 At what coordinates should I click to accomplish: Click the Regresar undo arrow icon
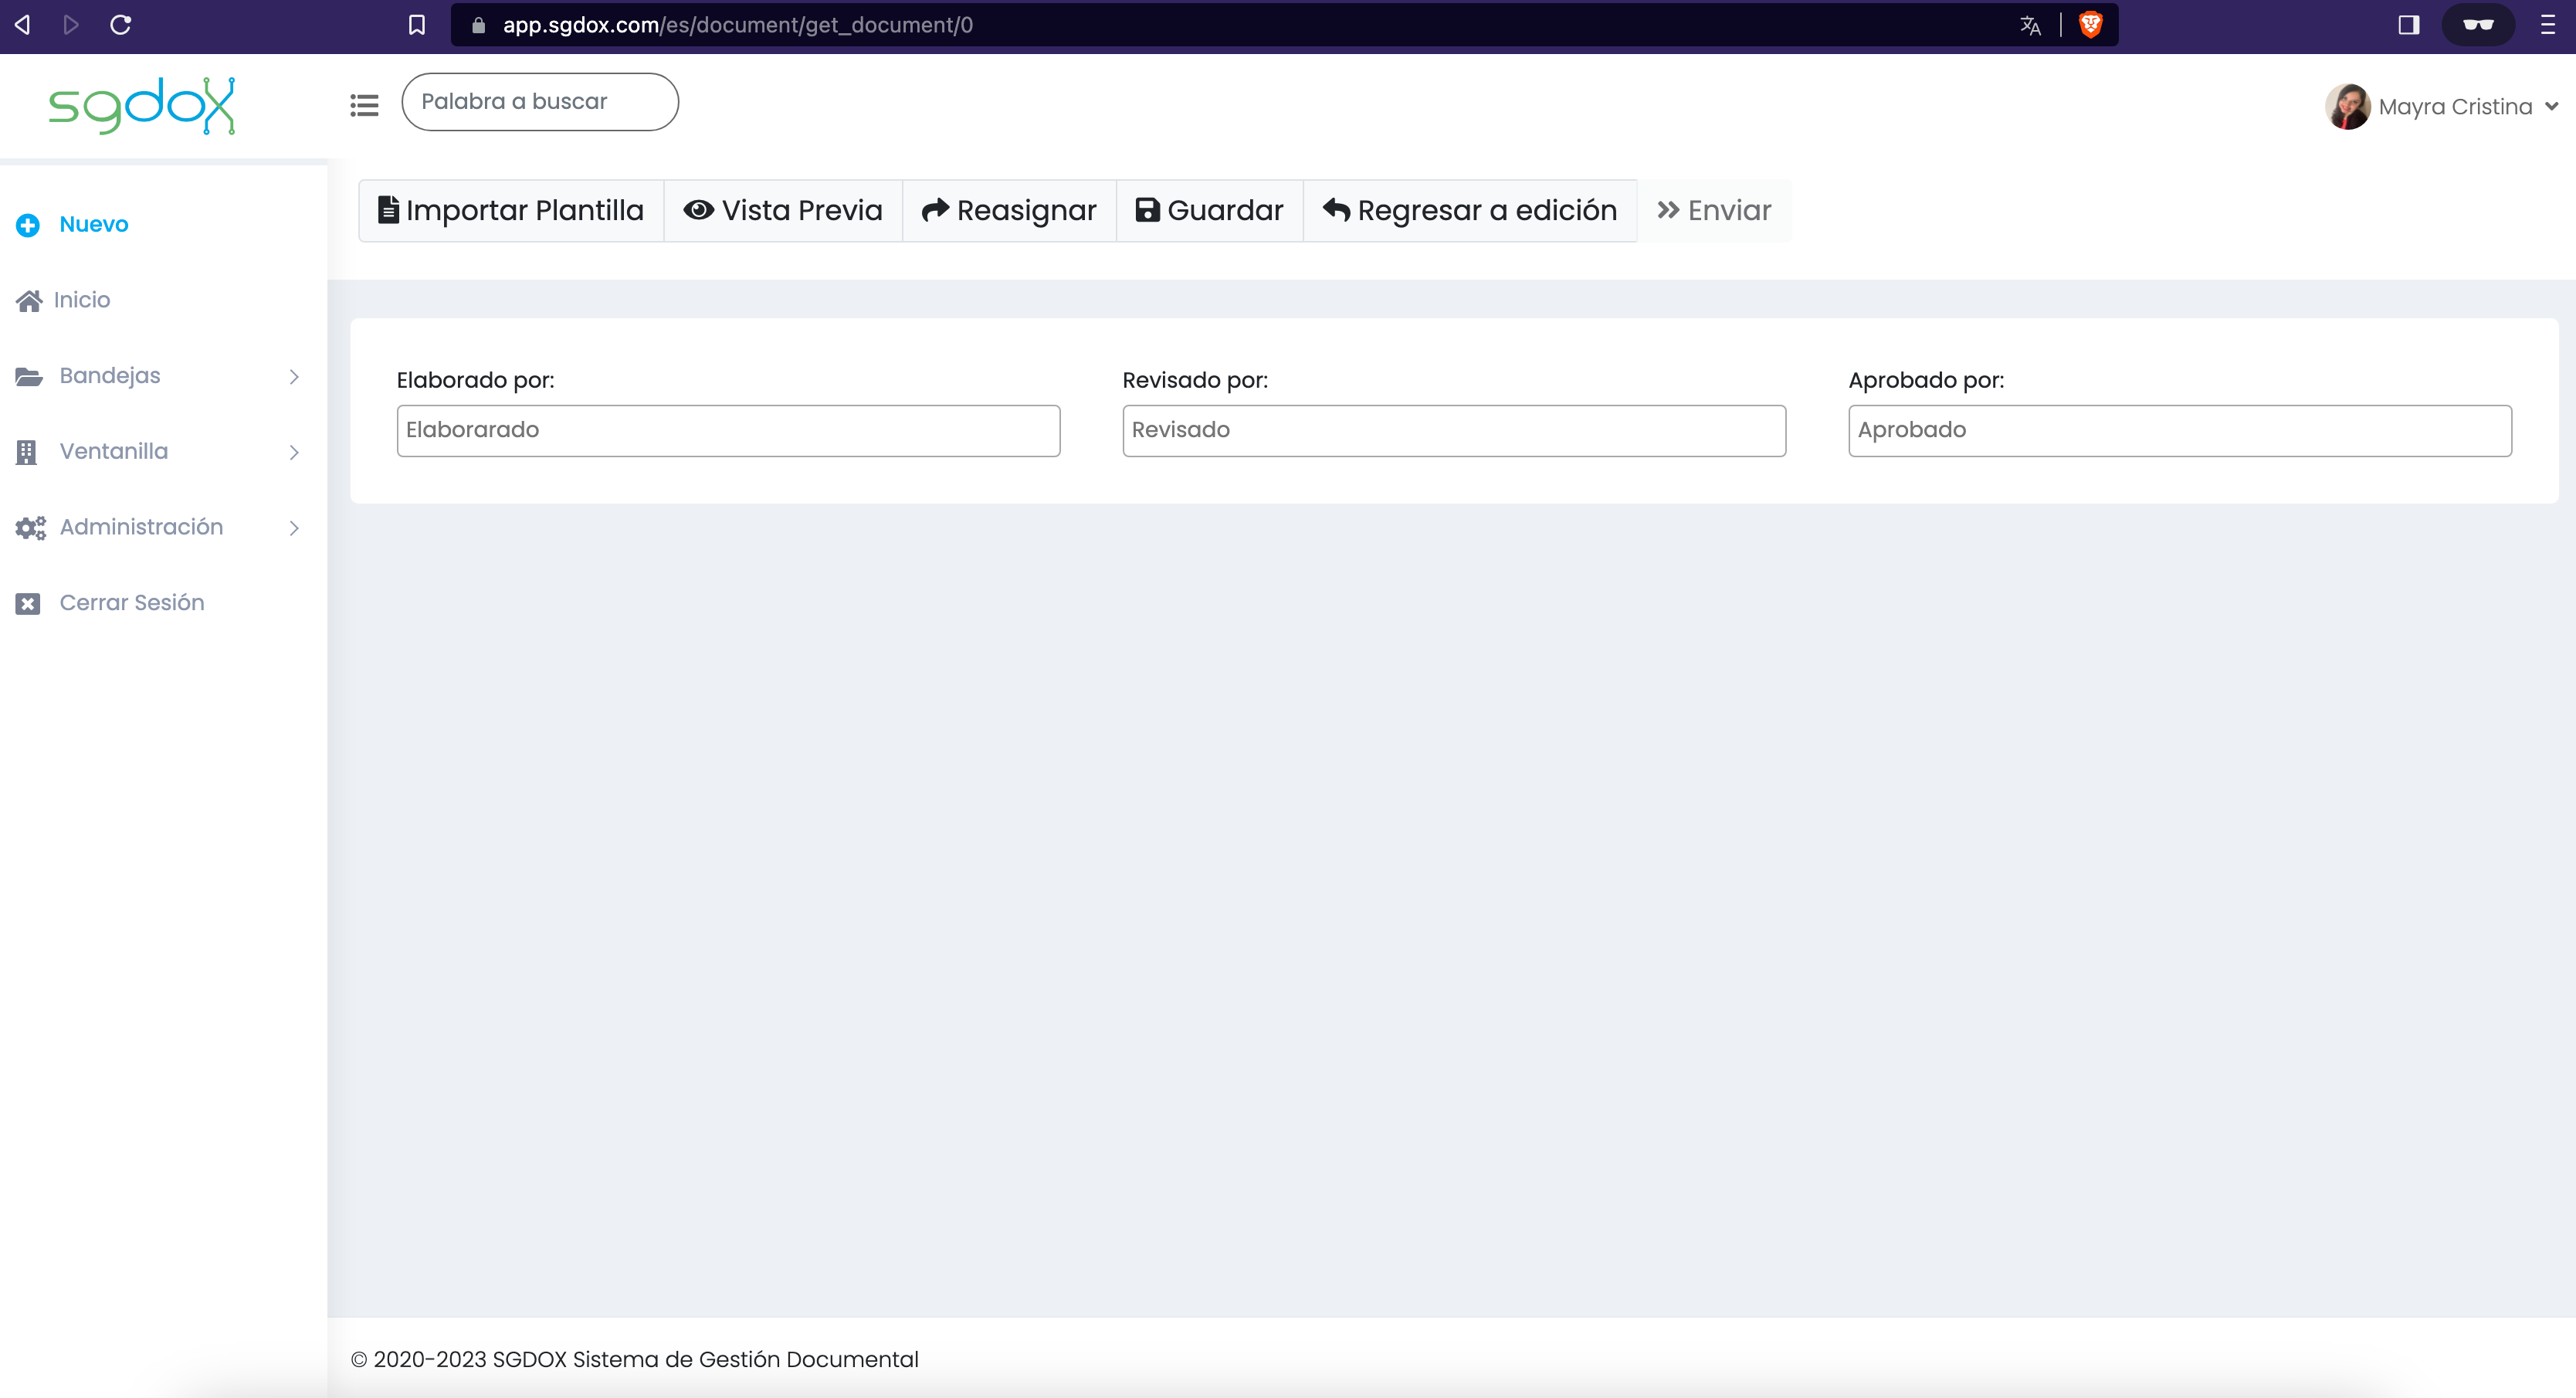point(1336,210)
